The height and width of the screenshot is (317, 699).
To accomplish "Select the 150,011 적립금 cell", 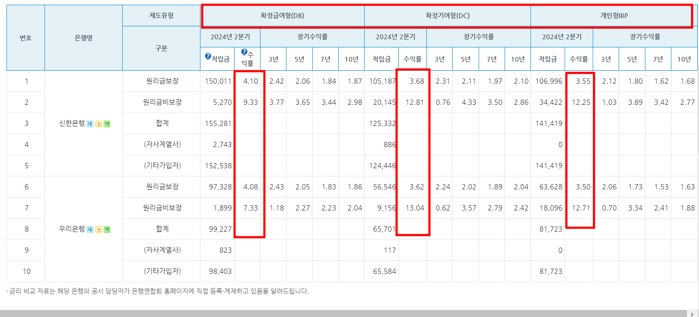I will [218, 81].
